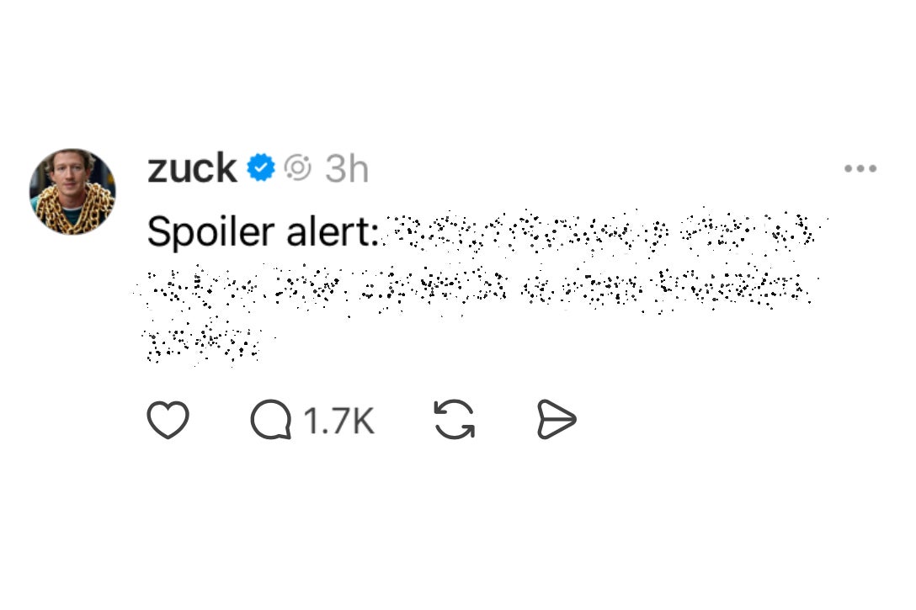Visit the zuck username profile link
Viewport: 916px width, 610px height.
[x=192, y=168]
